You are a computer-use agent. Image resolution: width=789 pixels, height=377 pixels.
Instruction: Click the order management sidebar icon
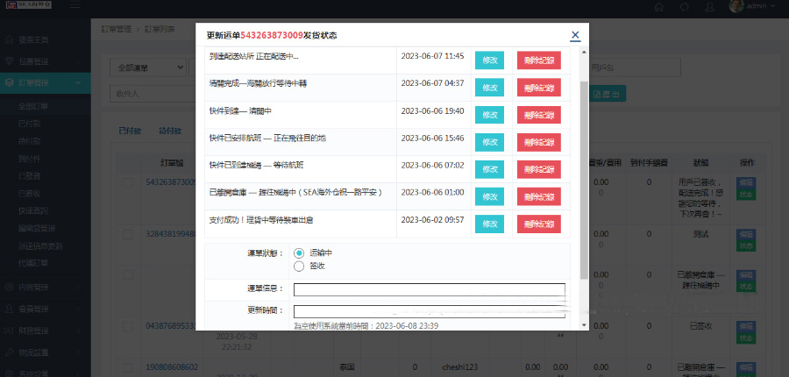9,83
